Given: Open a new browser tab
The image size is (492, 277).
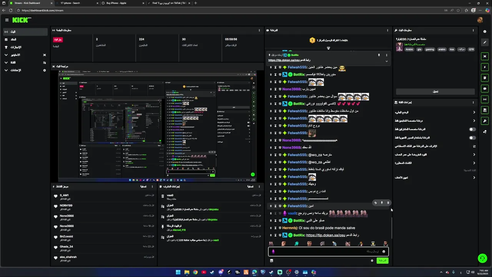Looking at the screenshot, I should pyautogui.click(x=195, y=3).
